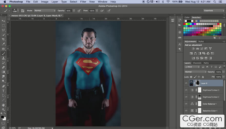Open the Filter menu
Image resolution: width=226 pixels, height=129 pixels.
tap(83, 2)
